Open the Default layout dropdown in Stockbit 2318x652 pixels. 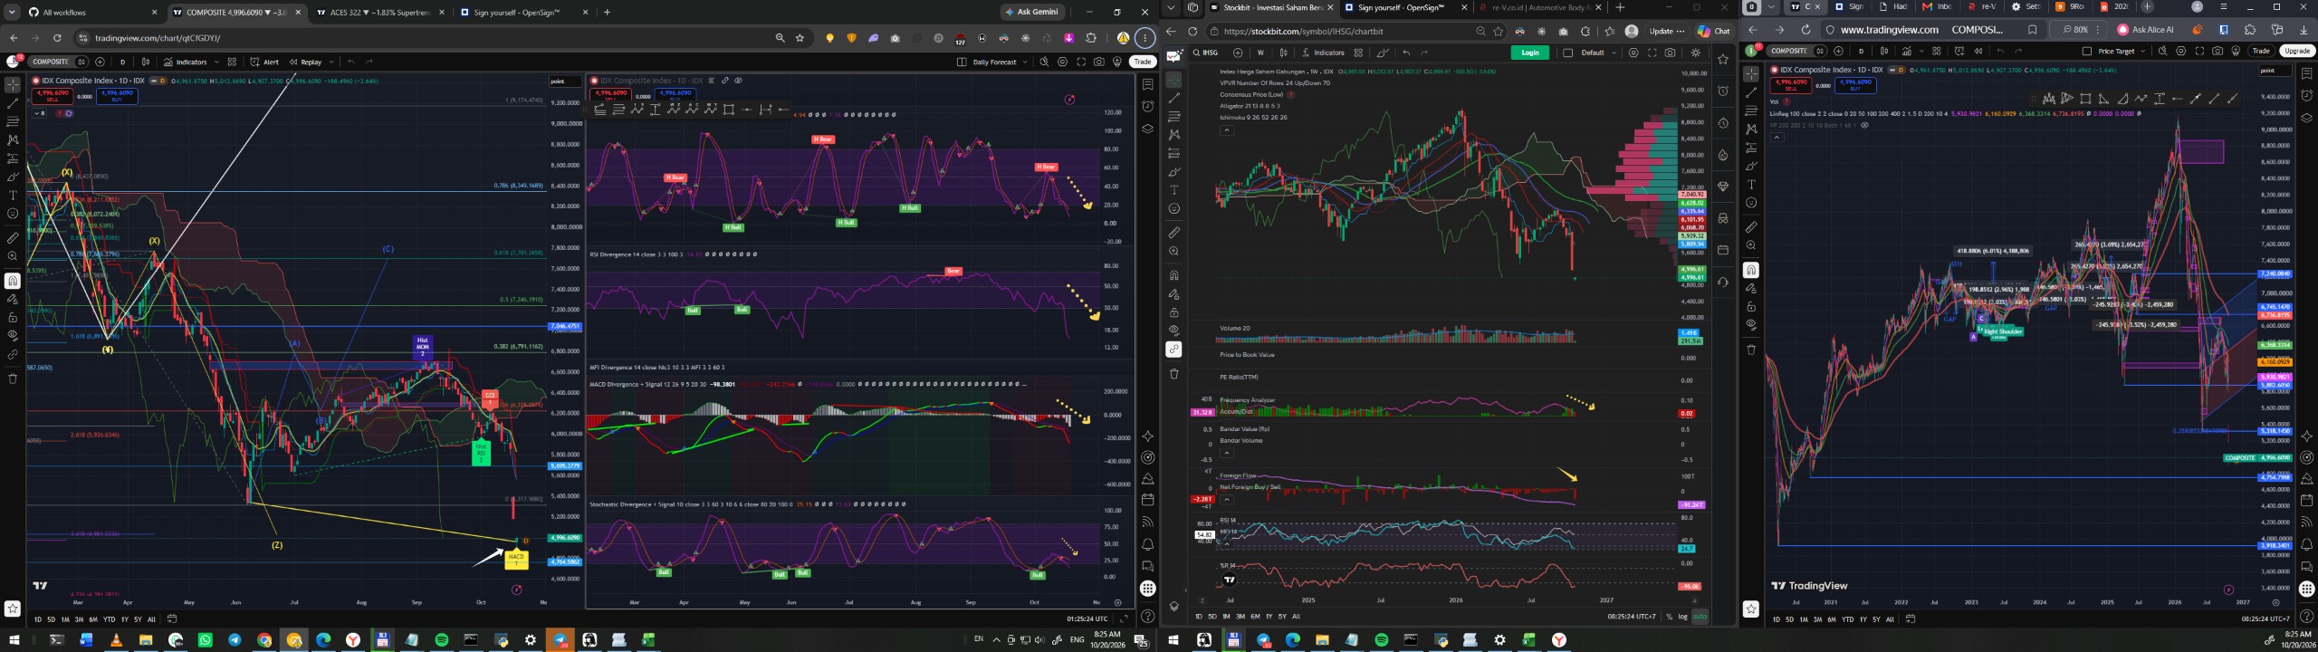click(1614, 53)
